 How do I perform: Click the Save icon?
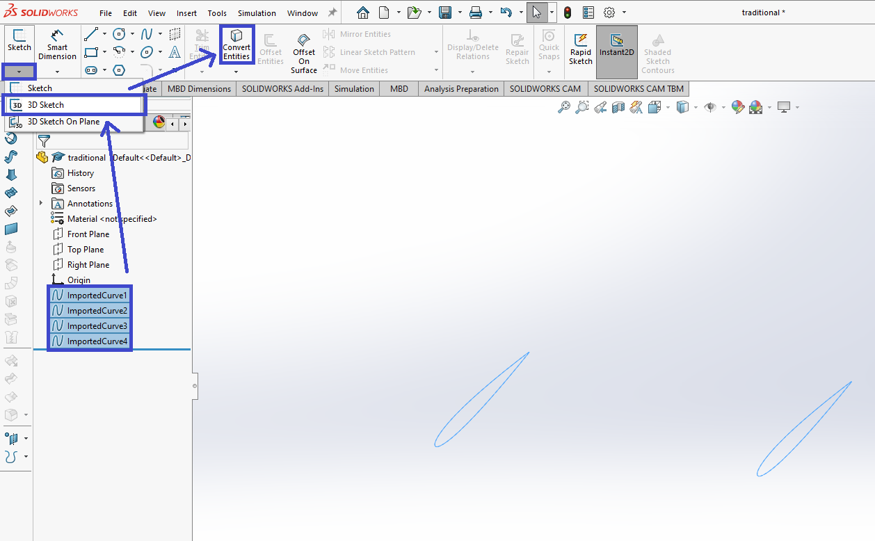click(x=445, y=13)
